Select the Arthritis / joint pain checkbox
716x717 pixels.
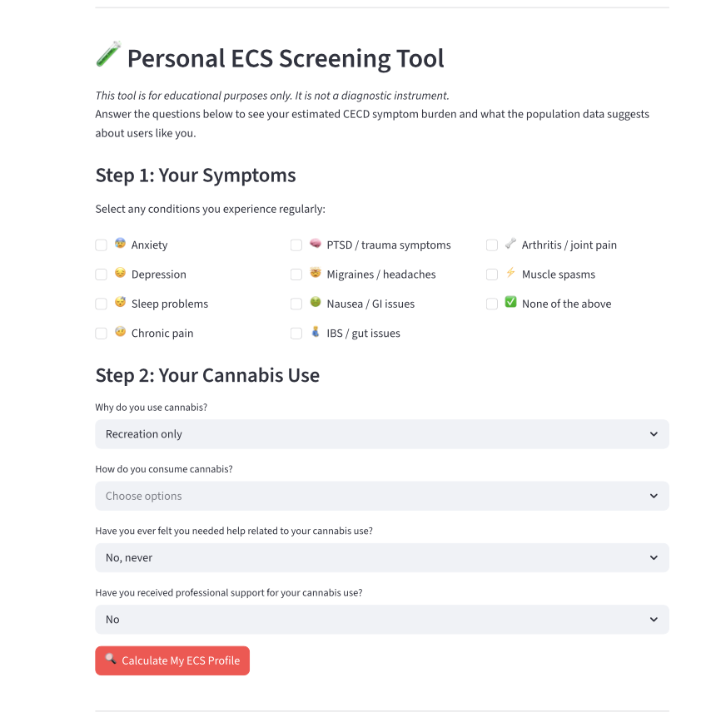pyautogui.click(x=491, y=245)
